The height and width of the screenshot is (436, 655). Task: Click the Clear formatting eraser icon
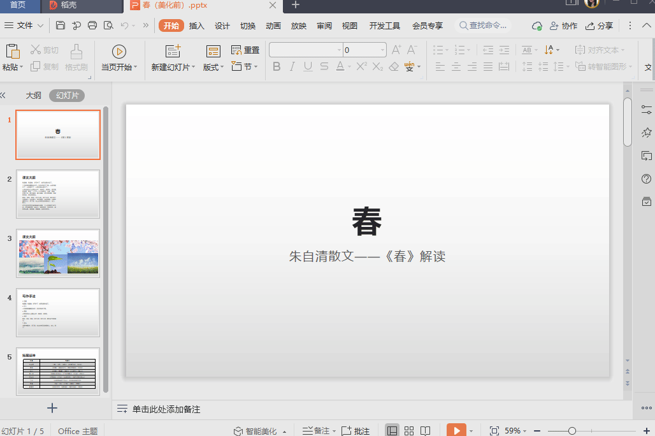(394, 66)
